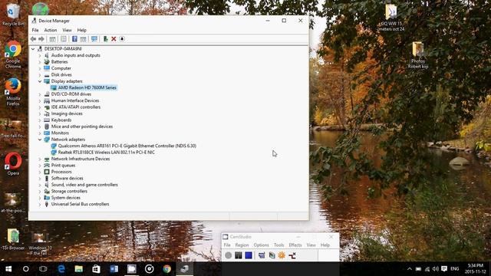Expand Universal Serial Bus controllers
Image resolution: width=491 pixels, height=276 pixels.
40,205
